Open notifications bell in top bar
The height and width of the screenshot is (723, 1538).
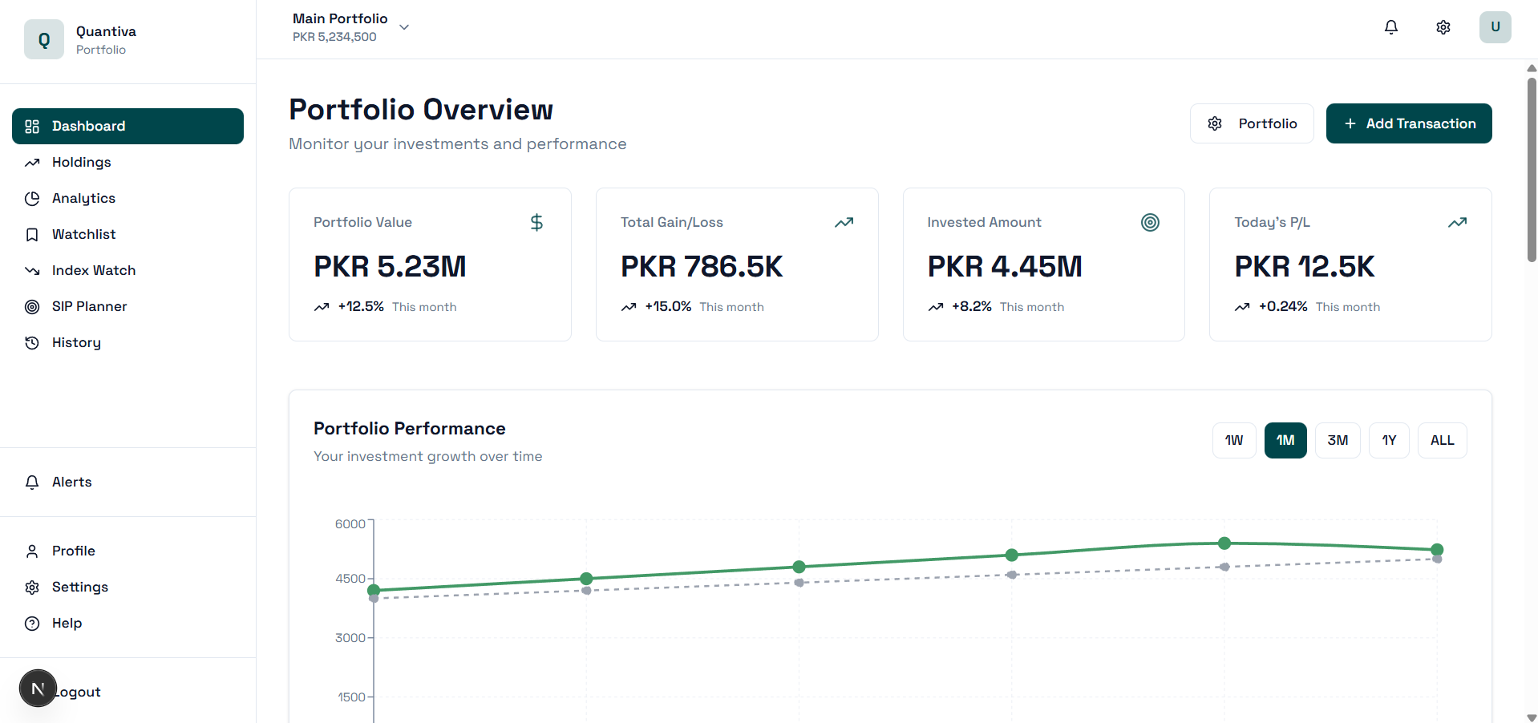coord(1390,27)
